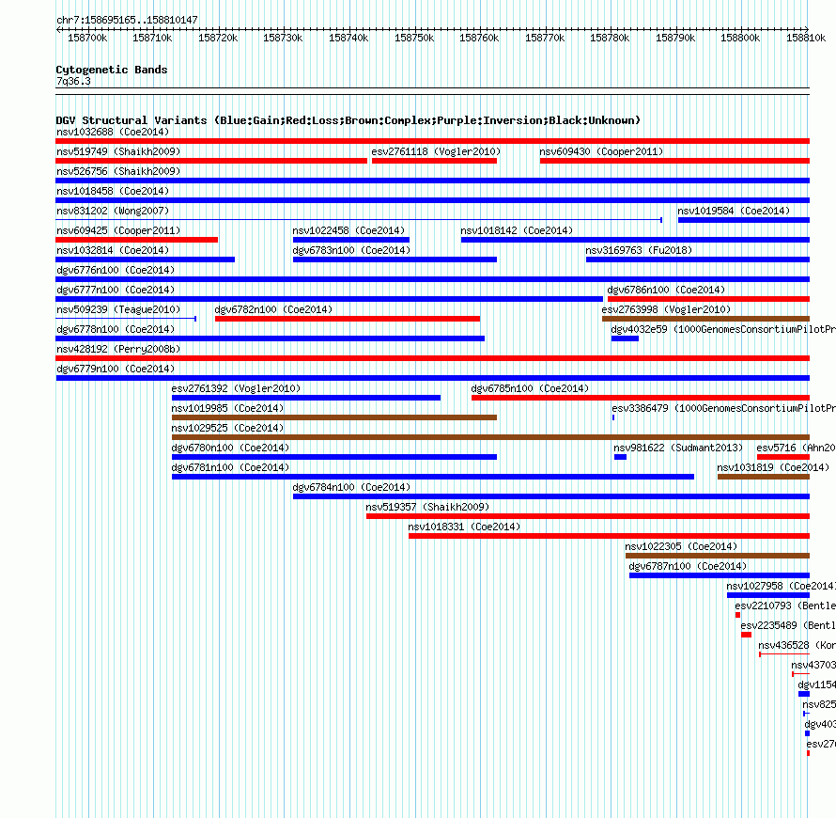Click nsv436528 variant label
This screenshot has height=818, width=836.
797,645
